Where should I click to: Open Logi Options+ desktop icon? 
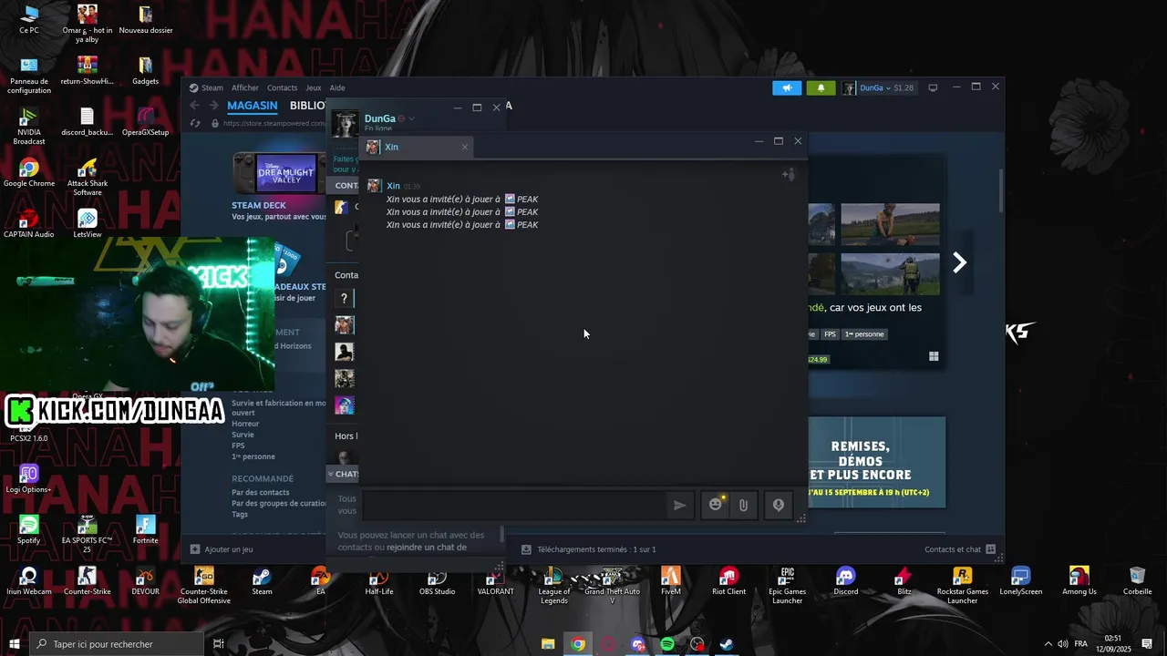coord(29,478)
